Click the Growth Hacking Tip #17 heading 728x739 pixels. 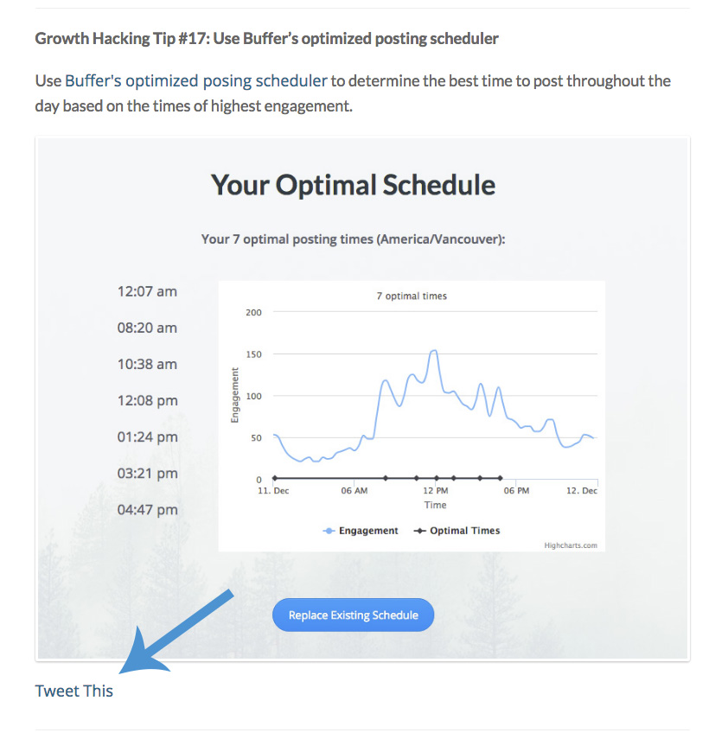click(266, 39)
